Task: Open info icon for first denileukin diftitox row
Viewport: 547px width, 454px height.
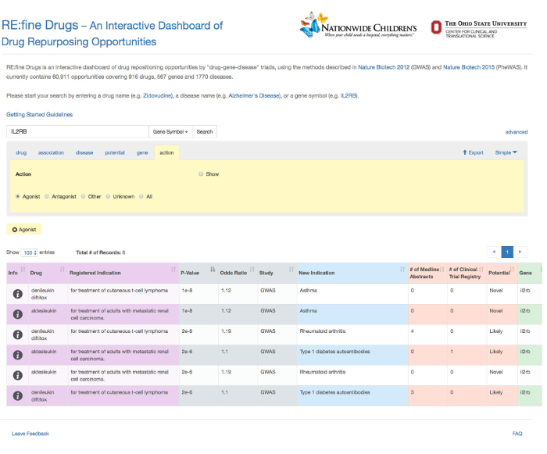Action: pyautogui.click(x=16, y=293)
